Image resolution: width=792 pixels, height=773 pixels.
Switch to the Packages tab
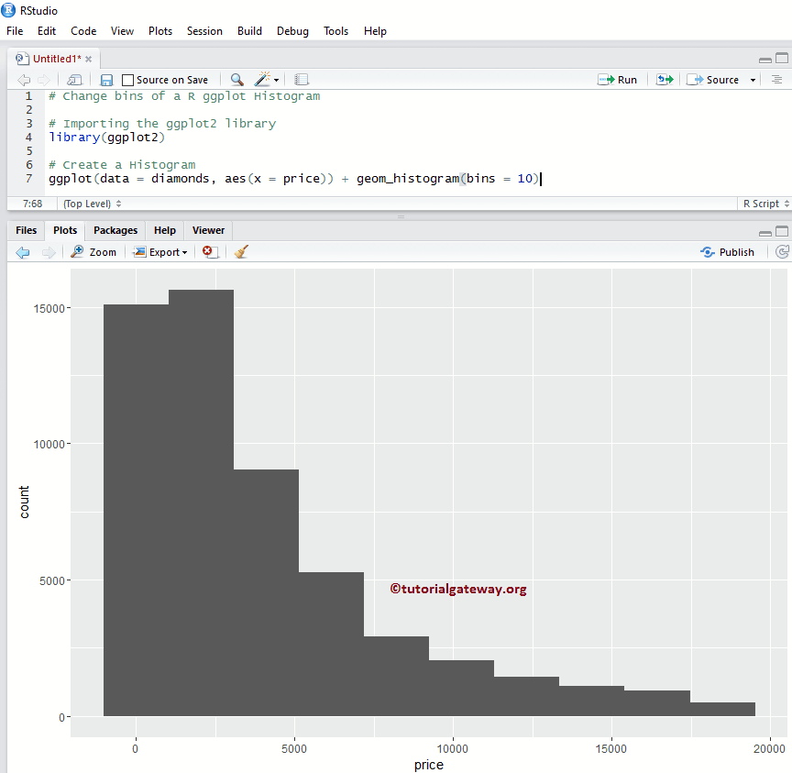pos(115,230)
